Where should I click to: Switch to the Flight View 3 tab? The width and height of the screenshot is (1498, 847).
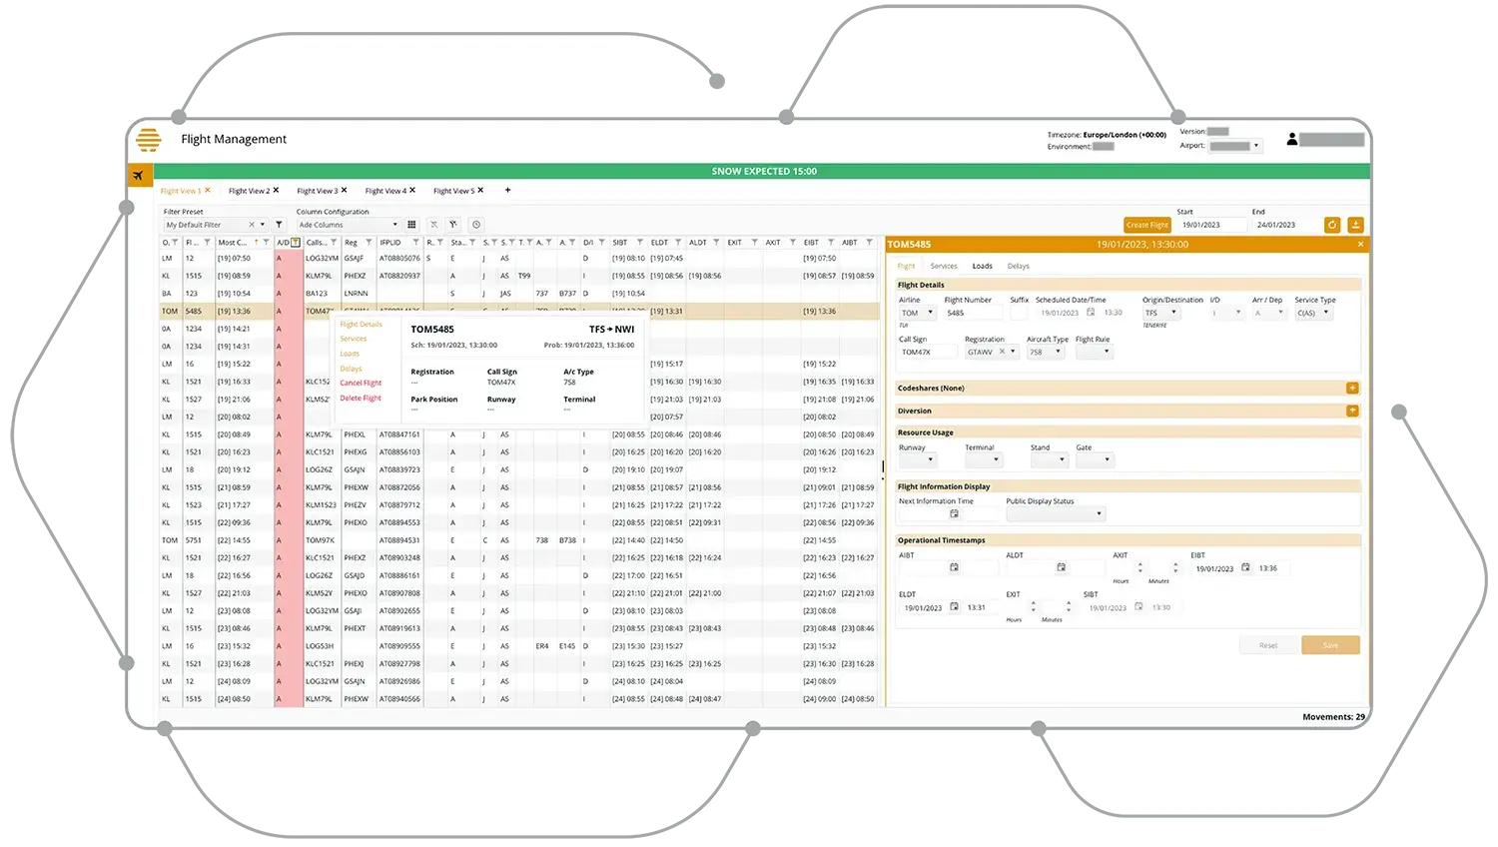[x=317, y=191]
